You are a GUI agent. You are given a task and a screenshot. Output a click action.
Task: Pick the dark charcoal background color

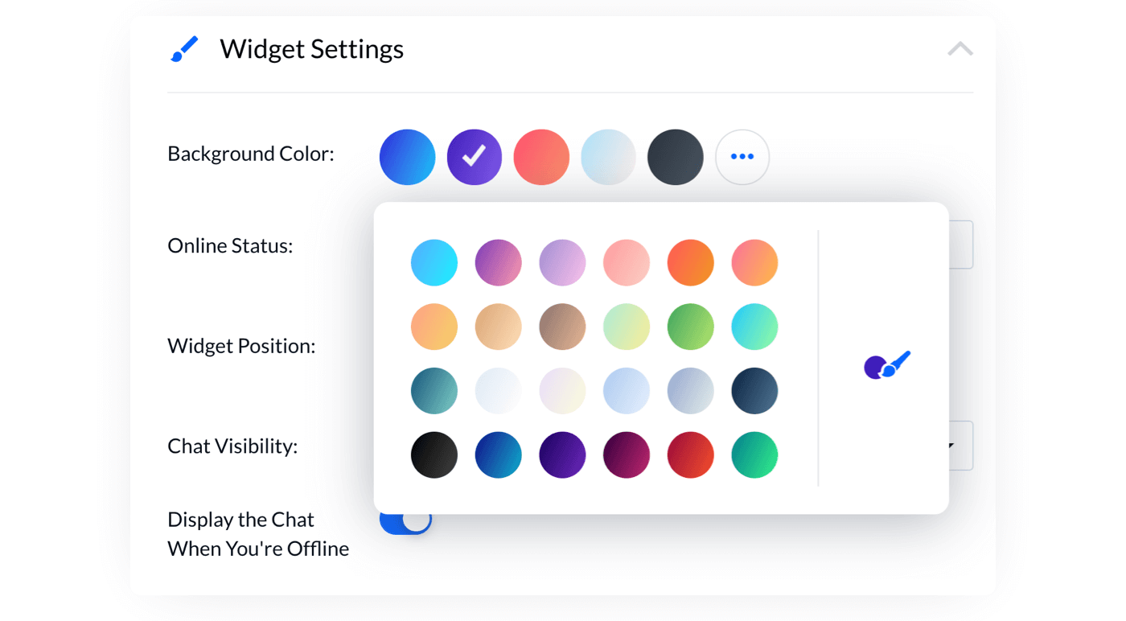click(675, 157)
